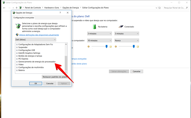Click OK in Opções de Energia dialog
This screenshot has height=118, width=191.
(36, 84)
